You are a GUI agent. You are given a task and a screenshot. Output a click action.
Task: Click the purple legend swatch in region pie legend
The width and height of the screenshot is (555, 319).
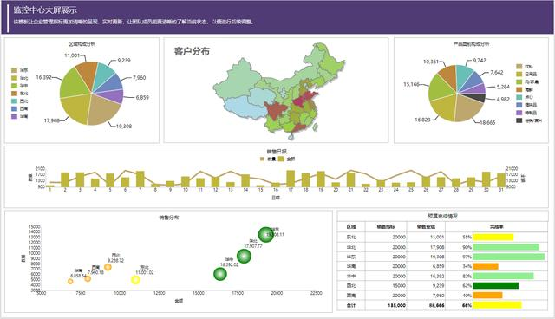pos(14,116)
